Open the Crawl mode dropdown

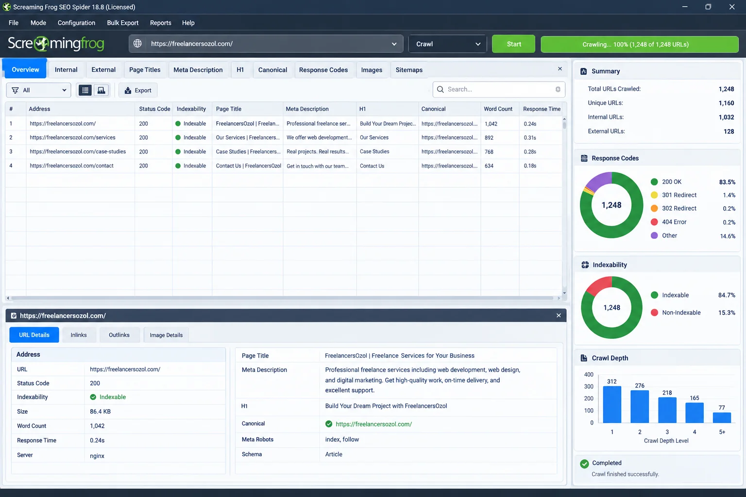[448, 44]
